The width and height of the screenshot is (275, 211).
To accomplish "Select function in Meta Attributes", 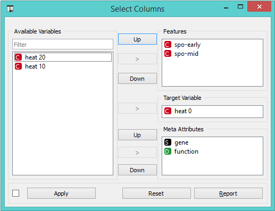I will click(x=212, y=151).
